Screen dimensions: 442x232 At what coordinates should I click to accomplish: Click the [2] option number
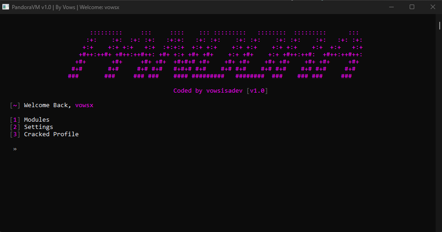click(15, 127)
